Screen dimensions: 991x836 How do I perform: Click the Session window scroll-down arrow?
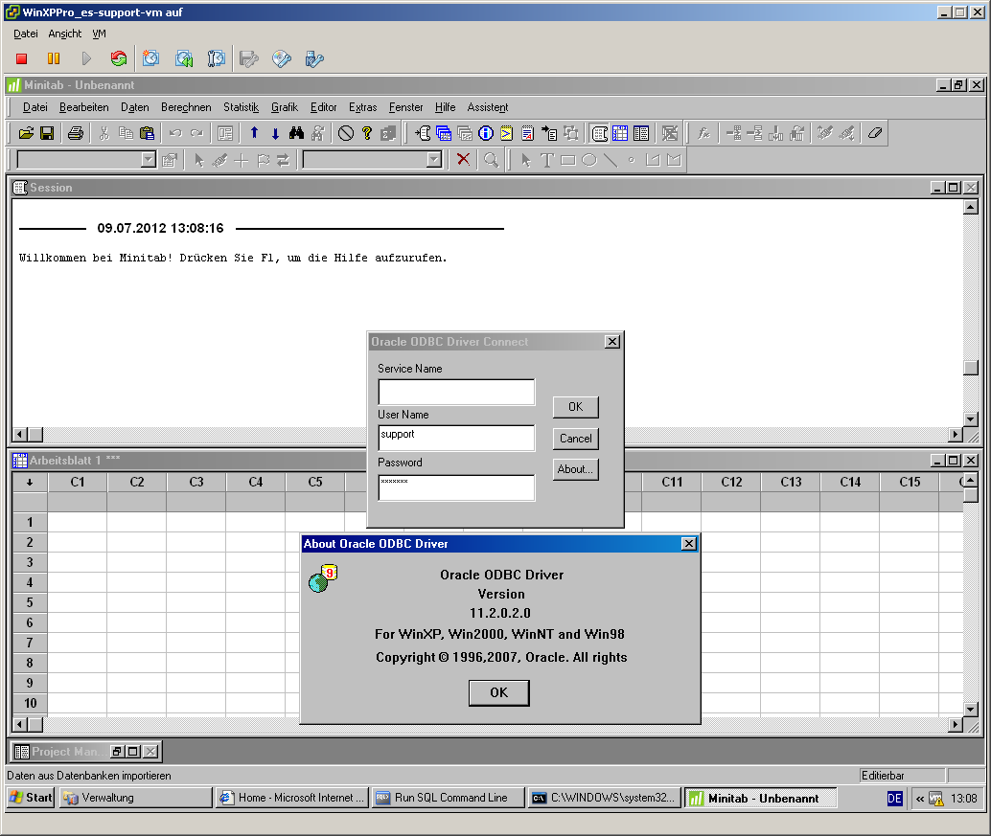971,418
